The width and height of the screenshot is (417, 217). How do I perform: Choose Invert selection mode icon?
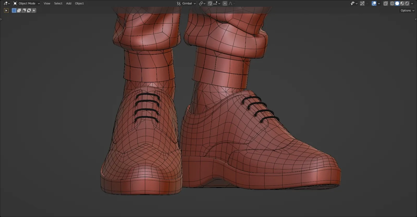(x=29, y=10)
